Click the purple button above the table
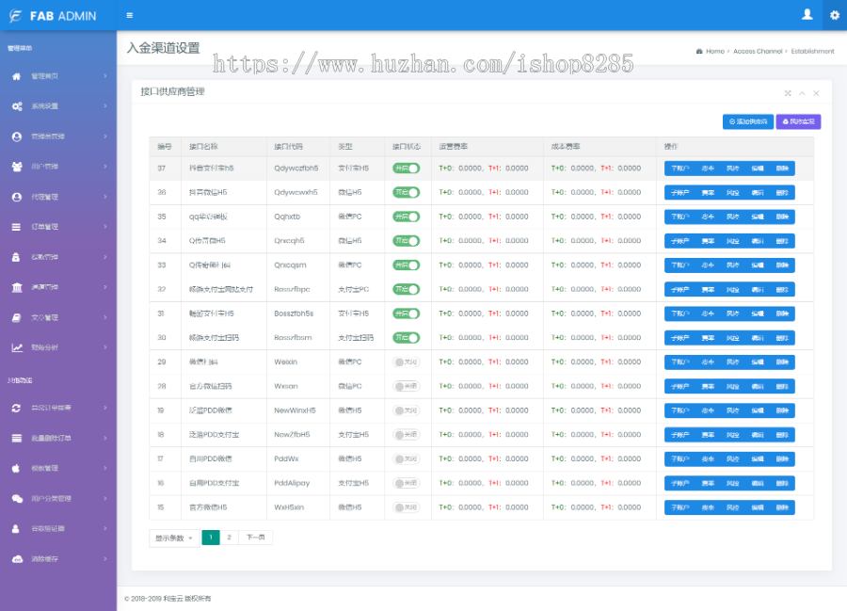The height and width of the screenshot is (611, 847). (798, 121)
